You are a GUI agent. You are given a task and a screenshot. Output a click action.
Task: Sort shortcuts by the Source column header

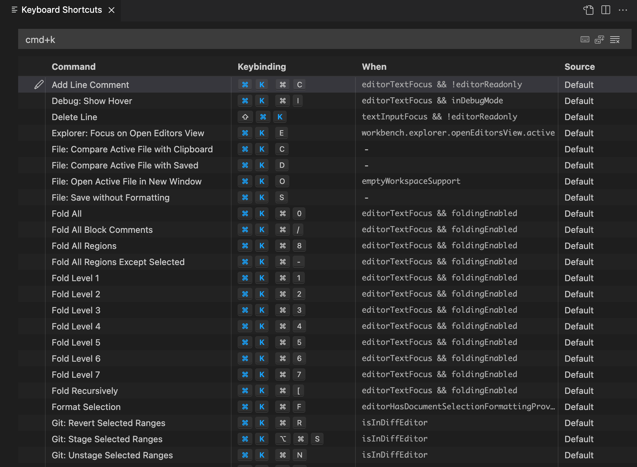pos(579,66)
